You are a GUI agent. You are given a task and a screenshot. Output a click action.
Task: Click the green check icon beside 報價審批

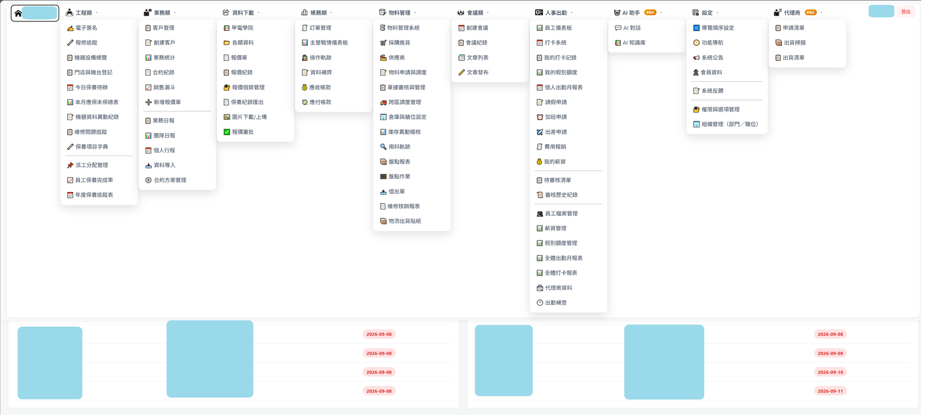(227, 132)
